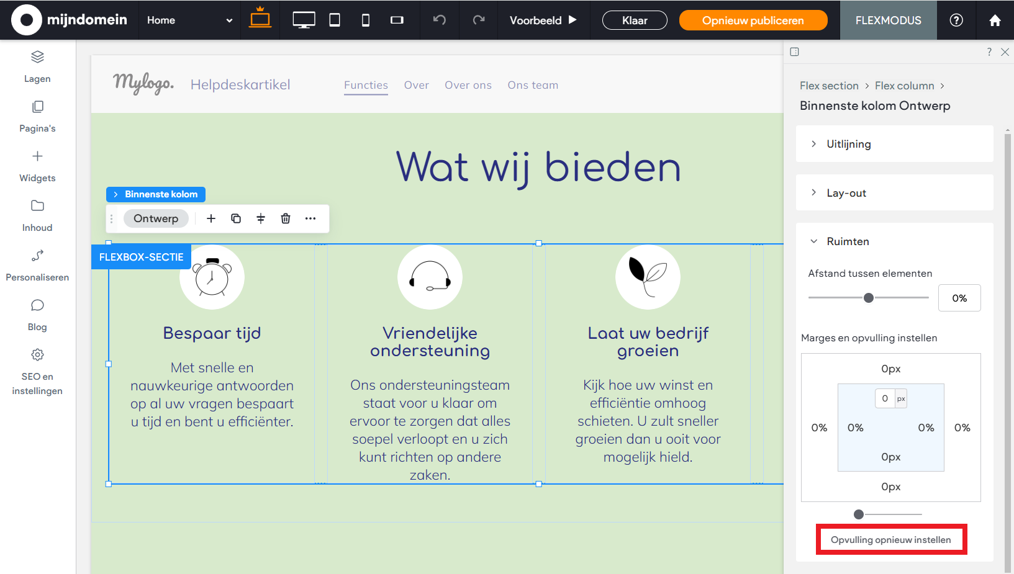Adjust the Afstand tussen elementen slider
The width and height of the screenshot is (1014, 574).
tap(868, 297)
